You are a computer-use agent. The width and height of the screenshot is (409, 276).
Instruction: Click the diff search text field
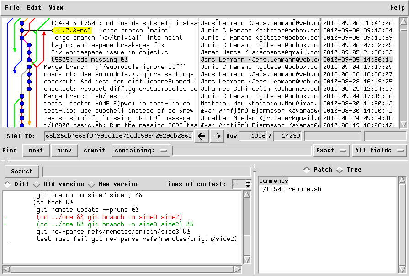(x=147, y=172)
